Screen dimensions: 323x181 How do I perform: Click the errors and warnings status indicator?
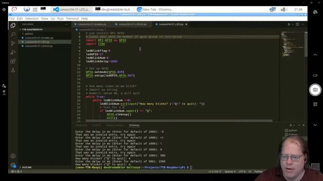click(x=17, y=171)
